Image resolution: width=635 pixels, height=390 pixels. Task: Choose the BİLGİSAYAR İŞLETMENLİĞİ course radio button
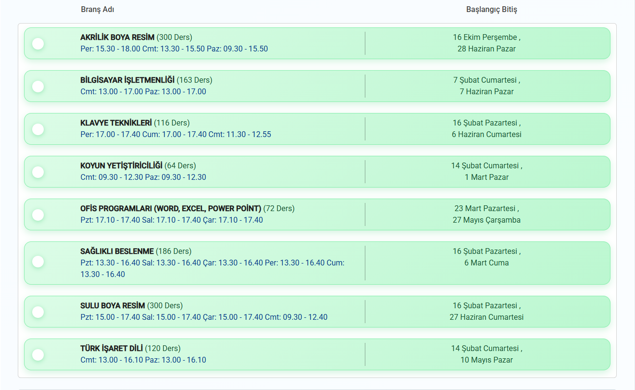click(x=38, y=87)
